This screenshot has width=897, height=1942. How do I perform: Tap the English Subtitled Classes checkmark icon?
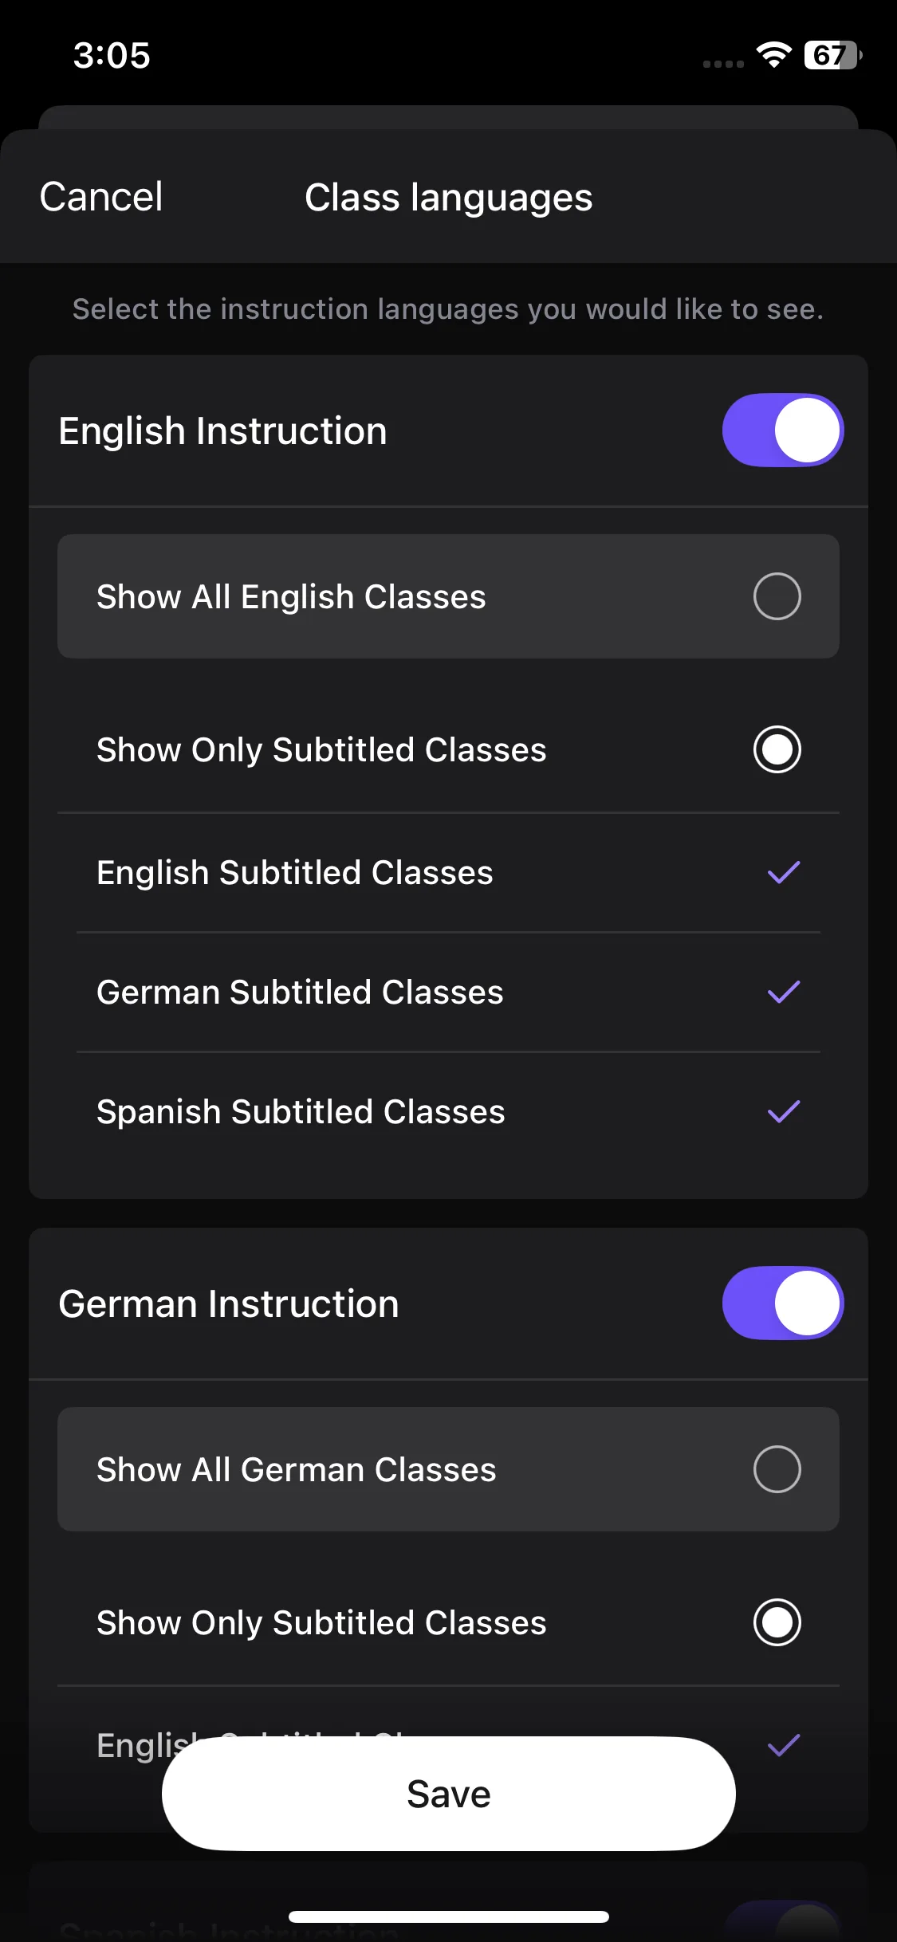[783, 873]
